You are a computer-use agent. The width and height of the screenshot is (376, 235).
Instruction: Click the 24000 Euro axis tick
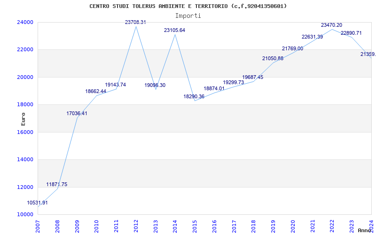pyautogui.click(x=25, y=22)
